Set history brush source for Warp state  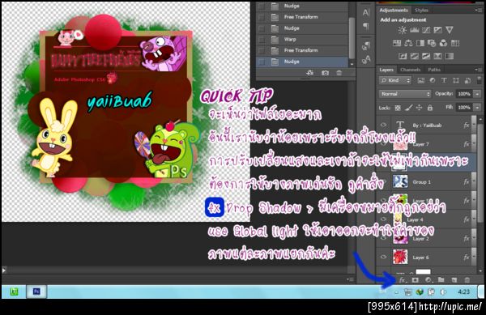(x=262, y=40)
